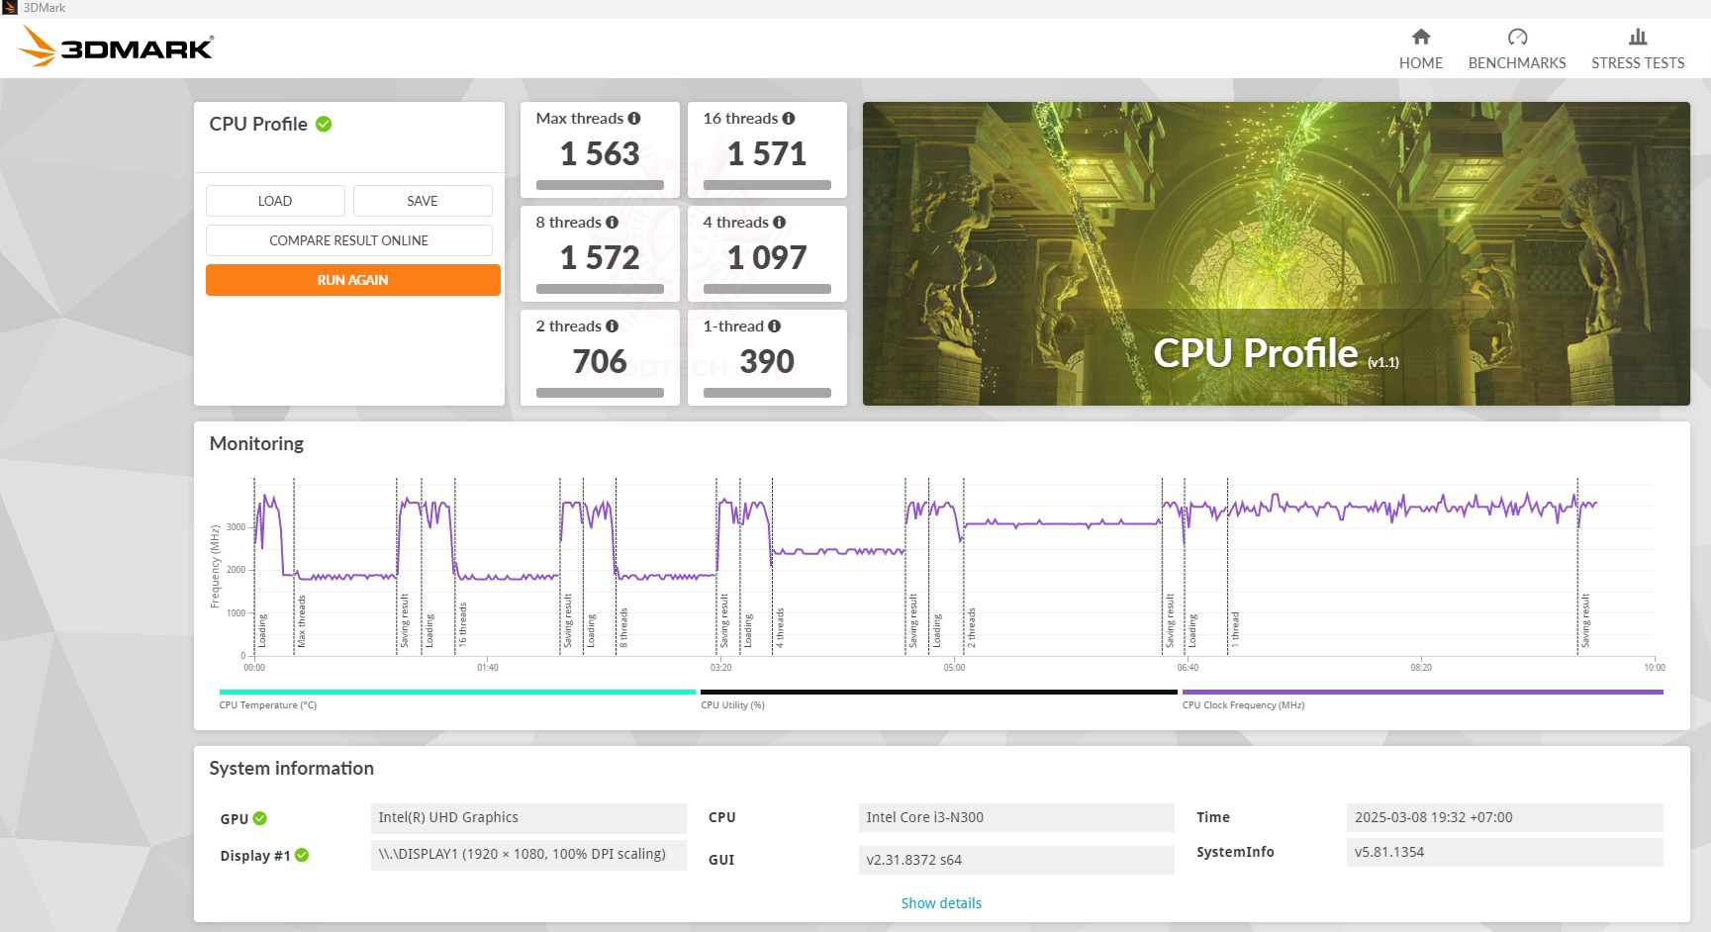Click the SAVE button
The height and width of the screenshot is (932, 1711).
point(423,201)
